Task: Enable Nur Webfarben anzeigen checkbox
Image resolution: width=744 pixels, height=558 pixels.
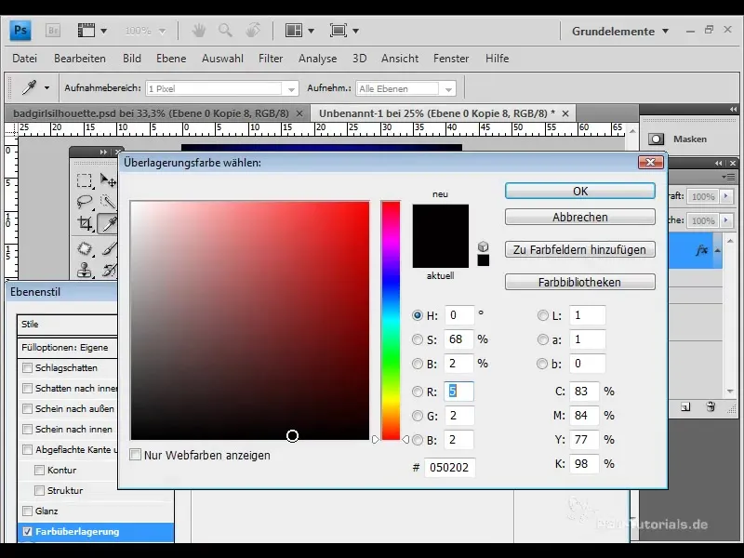Action: coord(136,455)
